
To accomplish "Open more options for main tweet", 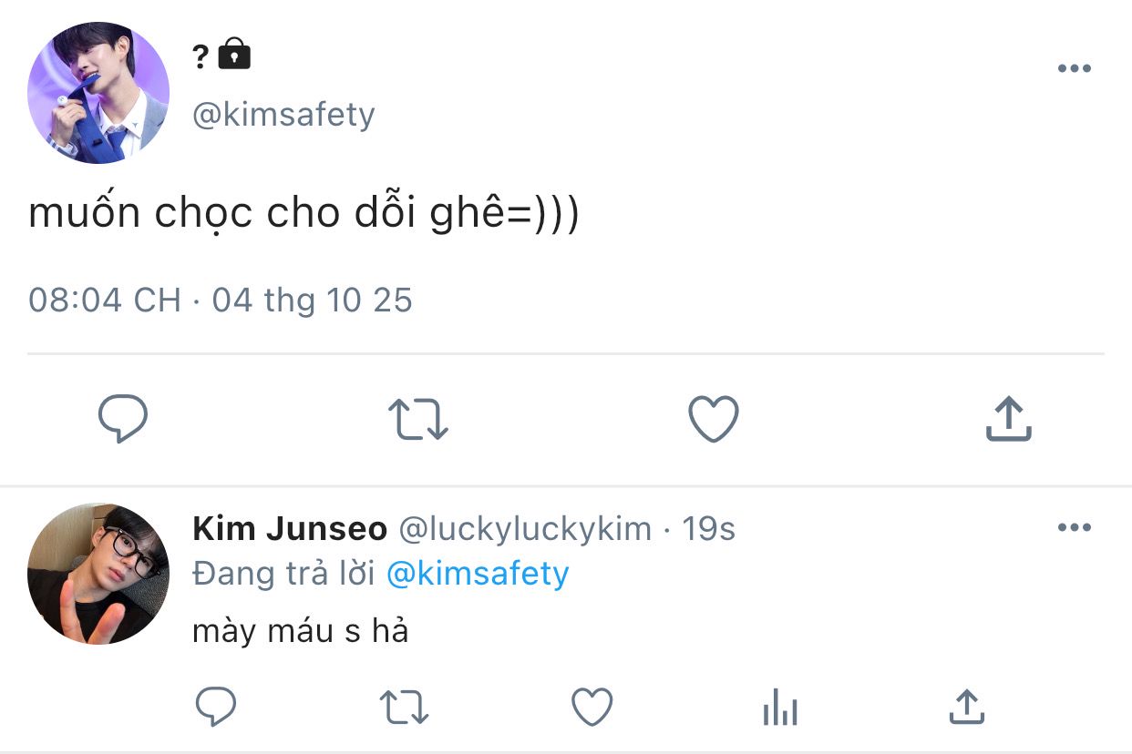I will pos(1074,68).
